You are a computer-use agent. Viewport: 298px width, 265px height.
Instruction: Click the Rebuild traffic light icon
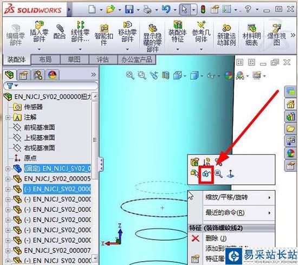click(203, 9)
